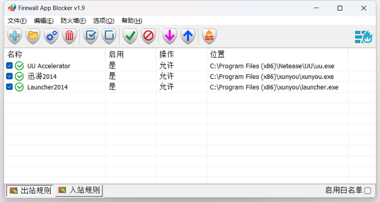Image resolution: width=380 pixels, height=202 pixels.
Task: Switch to the 出站规则 tab
Action: coord(30,191)
